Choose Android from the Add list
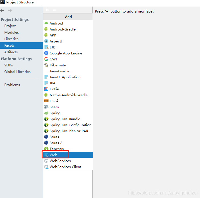Viewport: 200px width, 198px height. (68, 23)
